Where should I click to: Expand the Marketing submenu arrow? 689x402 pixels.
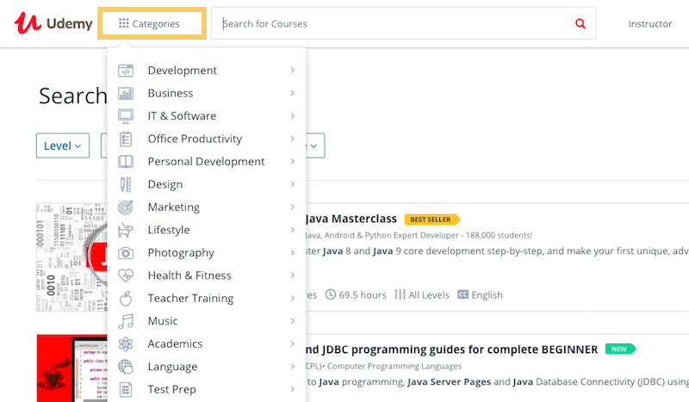[293, 207]
